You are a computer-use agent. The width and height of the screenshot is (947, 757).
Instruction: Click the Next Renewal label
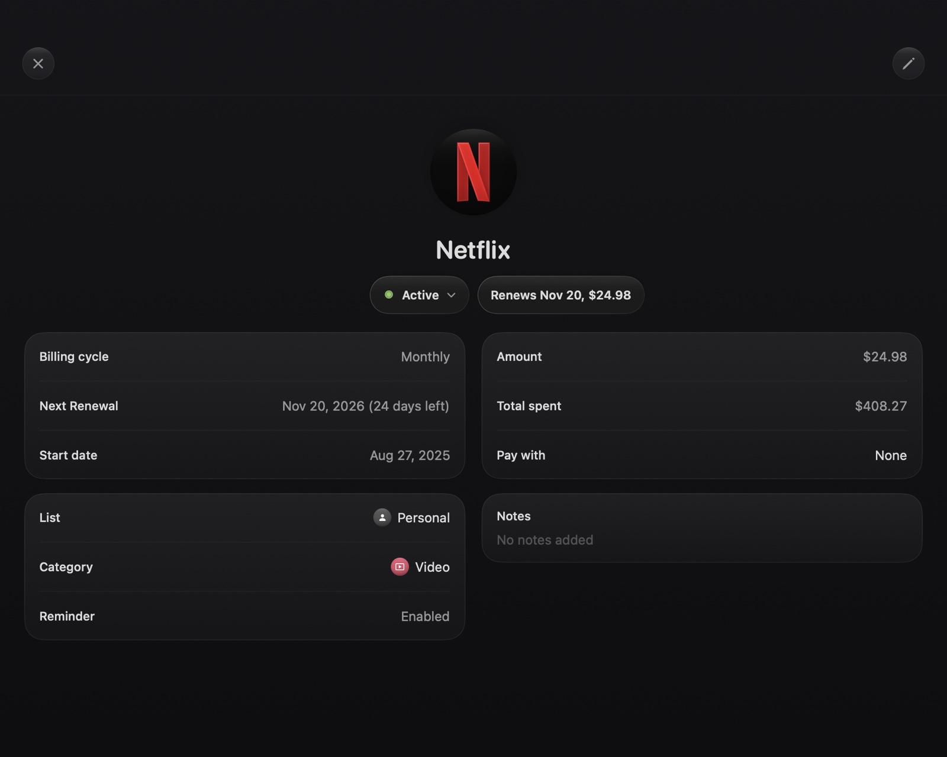point(79,406)
